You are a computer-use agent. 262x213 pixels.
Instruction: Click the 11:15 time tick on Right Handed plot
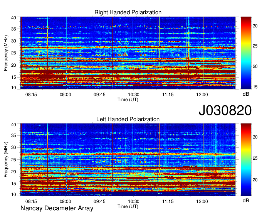point(168,95)
